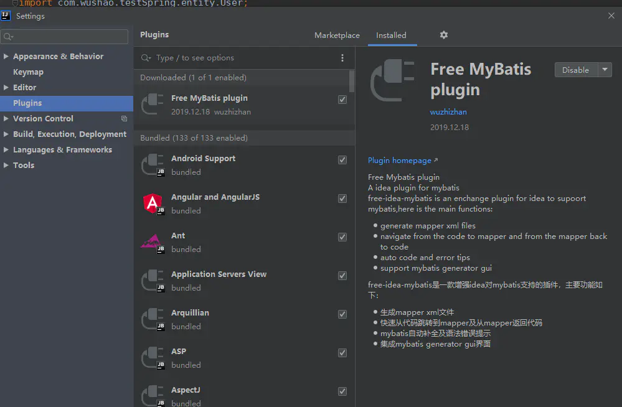Screen dimensions: 622x407
Task: Open the dropdown arrow next to Disable
Action: [x=605, y=70]
